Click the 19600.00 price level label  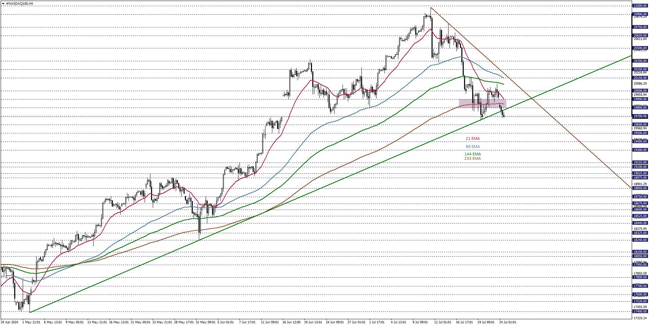[640, 125]
